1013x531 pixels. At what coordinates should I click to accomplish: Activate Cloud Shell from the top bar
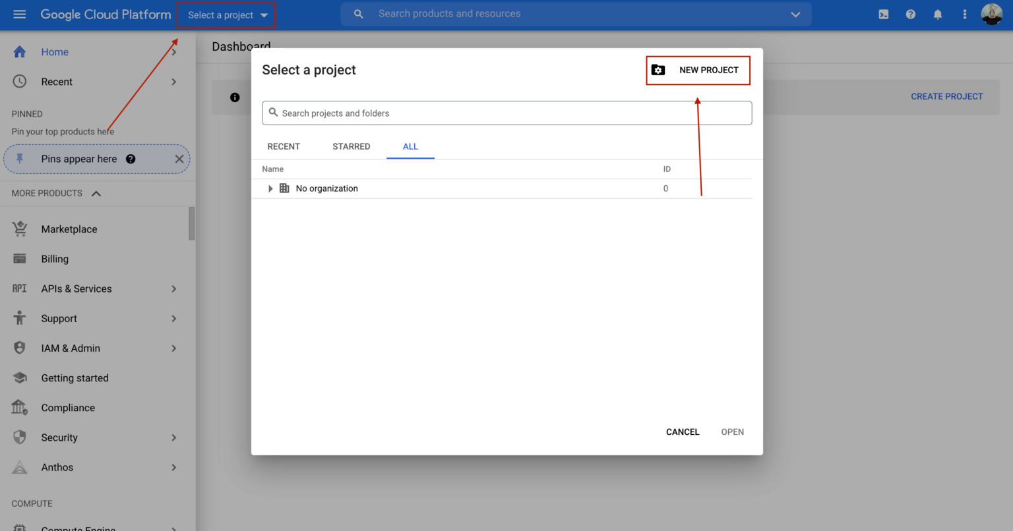click(883, 14)
